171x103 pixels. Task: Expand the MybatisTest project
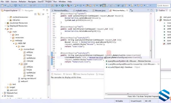2,93
